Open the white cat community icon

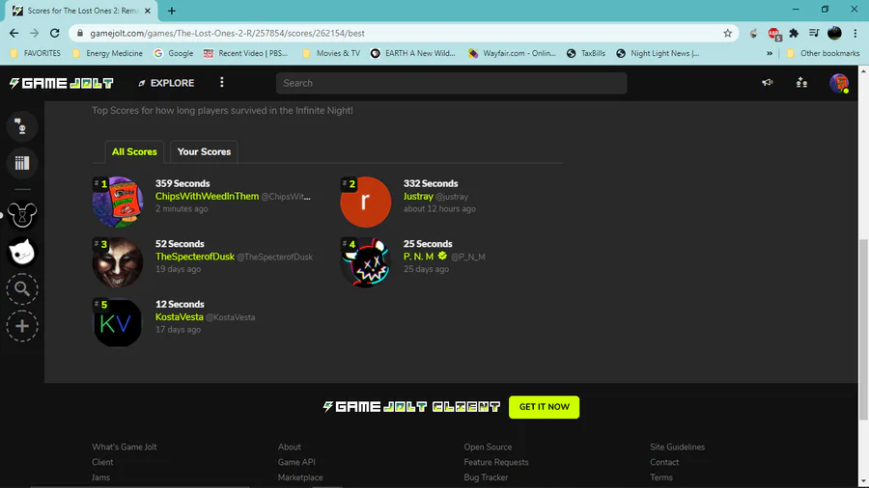click(22, 253)
